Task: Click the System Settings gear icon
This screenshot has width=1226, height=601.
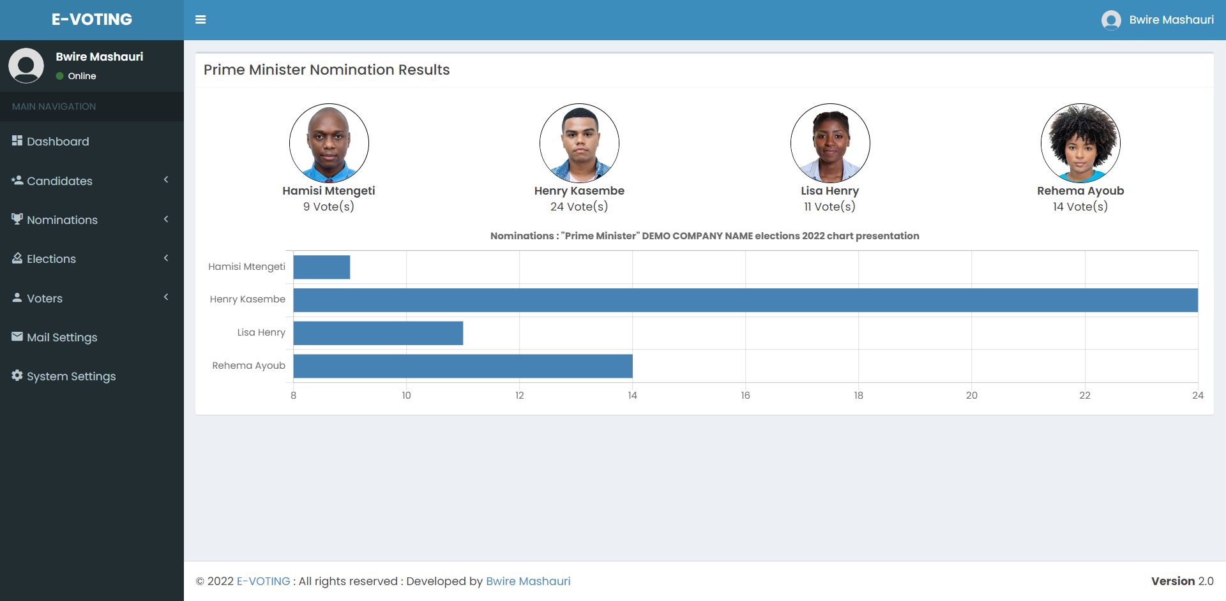Action: (17, 375)
